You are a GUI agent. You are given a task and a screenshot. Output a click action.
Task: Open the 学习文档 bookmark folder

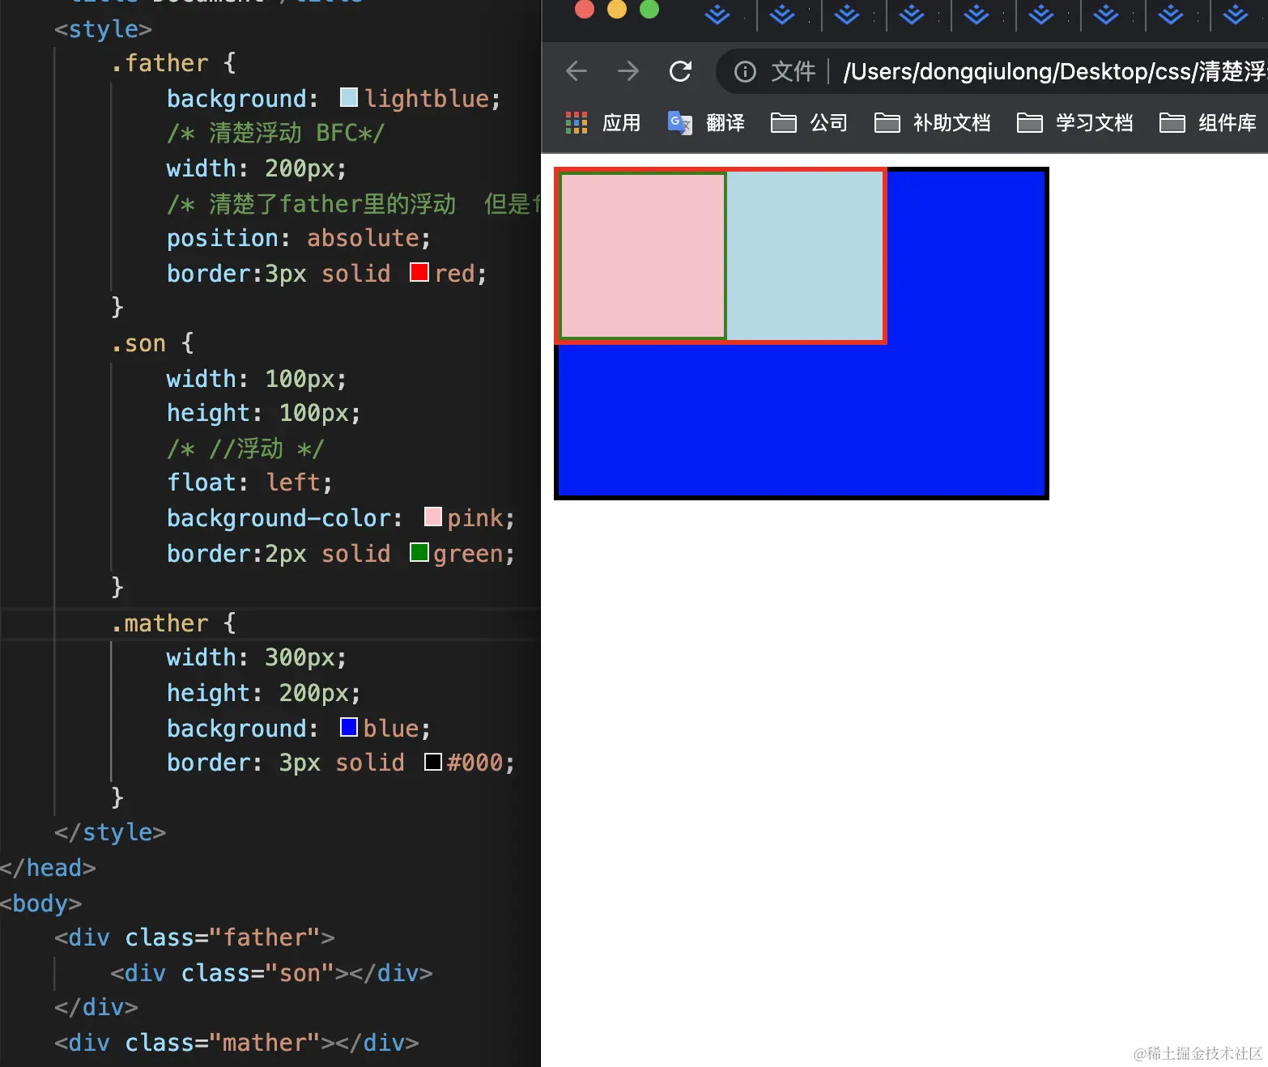pyautogui.click(x=1074, y=122)
